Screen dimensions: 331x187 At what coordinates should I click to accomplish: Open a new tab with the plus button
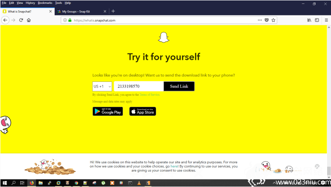(x=113, y=11)
